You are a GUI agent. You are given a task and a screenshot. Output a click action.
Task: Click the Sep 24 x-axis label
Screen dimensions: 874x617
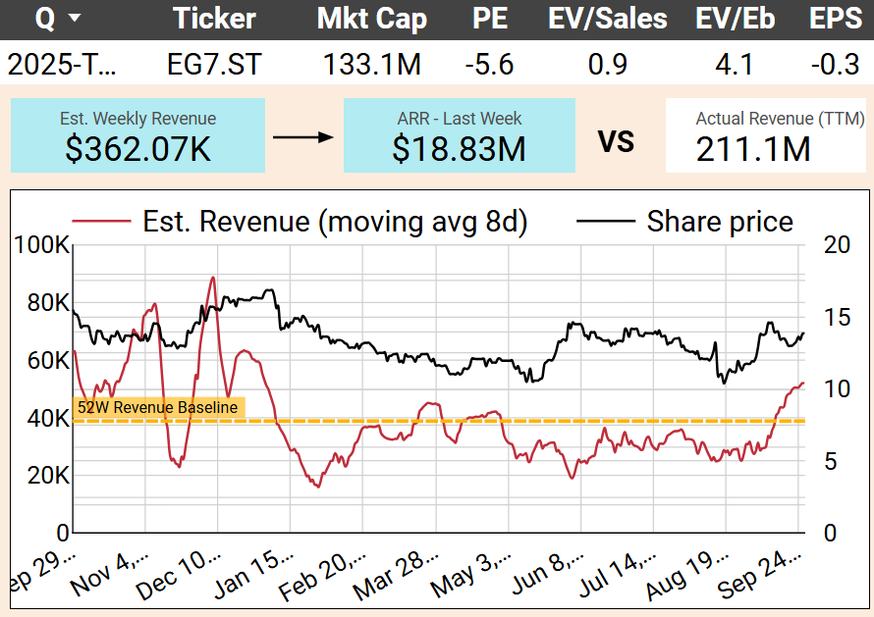tap(760, 574)
